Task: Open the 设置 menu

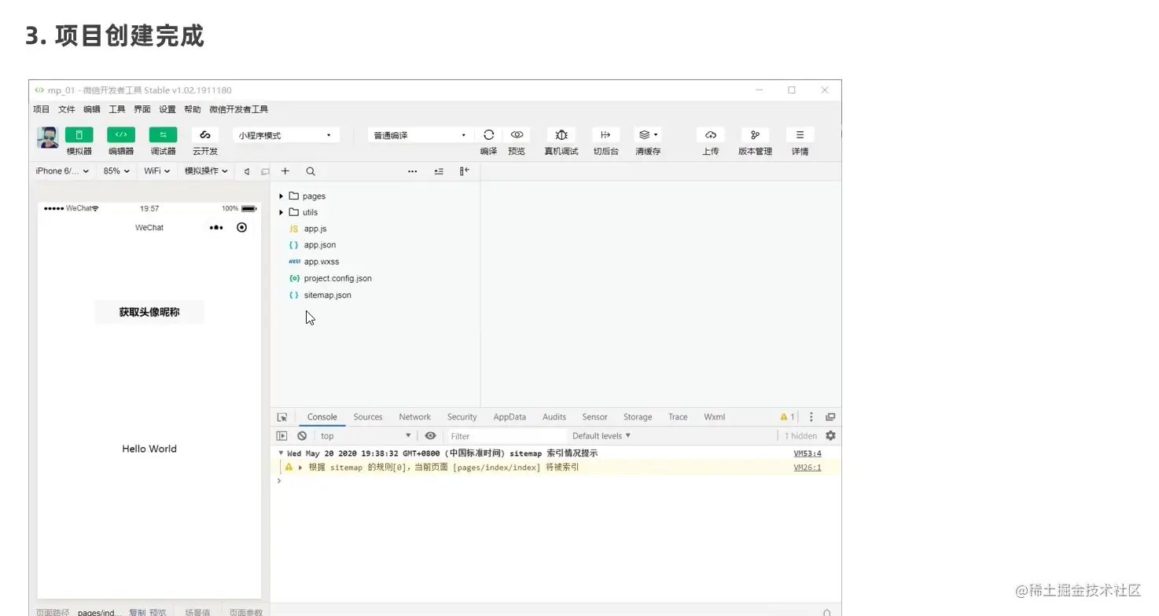Action: pos(167,109)
